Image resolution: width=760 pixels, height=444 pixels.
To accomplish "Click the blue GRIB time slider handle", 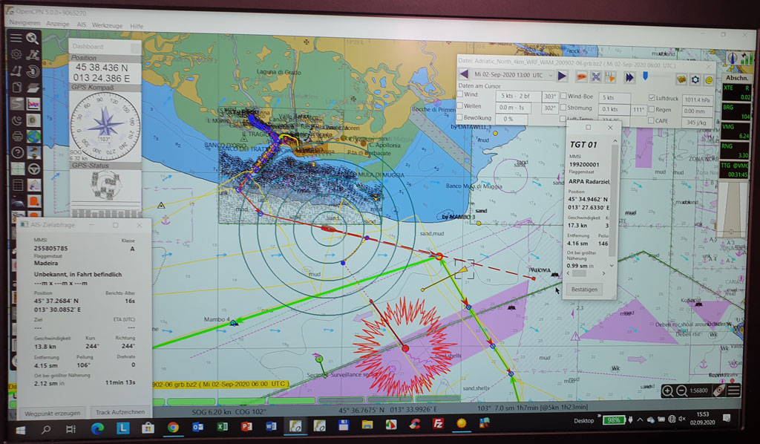I will point(645,76).
